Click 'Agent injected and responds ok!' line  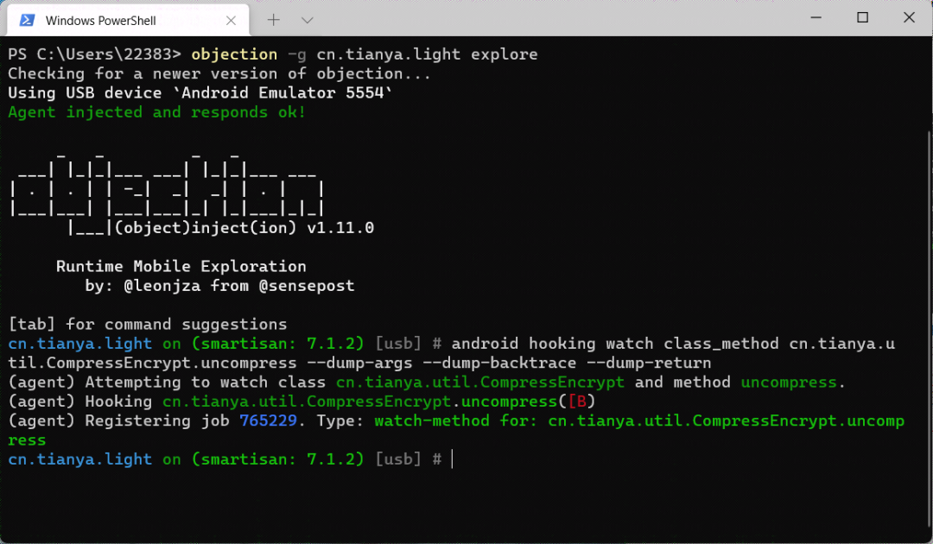157,112
